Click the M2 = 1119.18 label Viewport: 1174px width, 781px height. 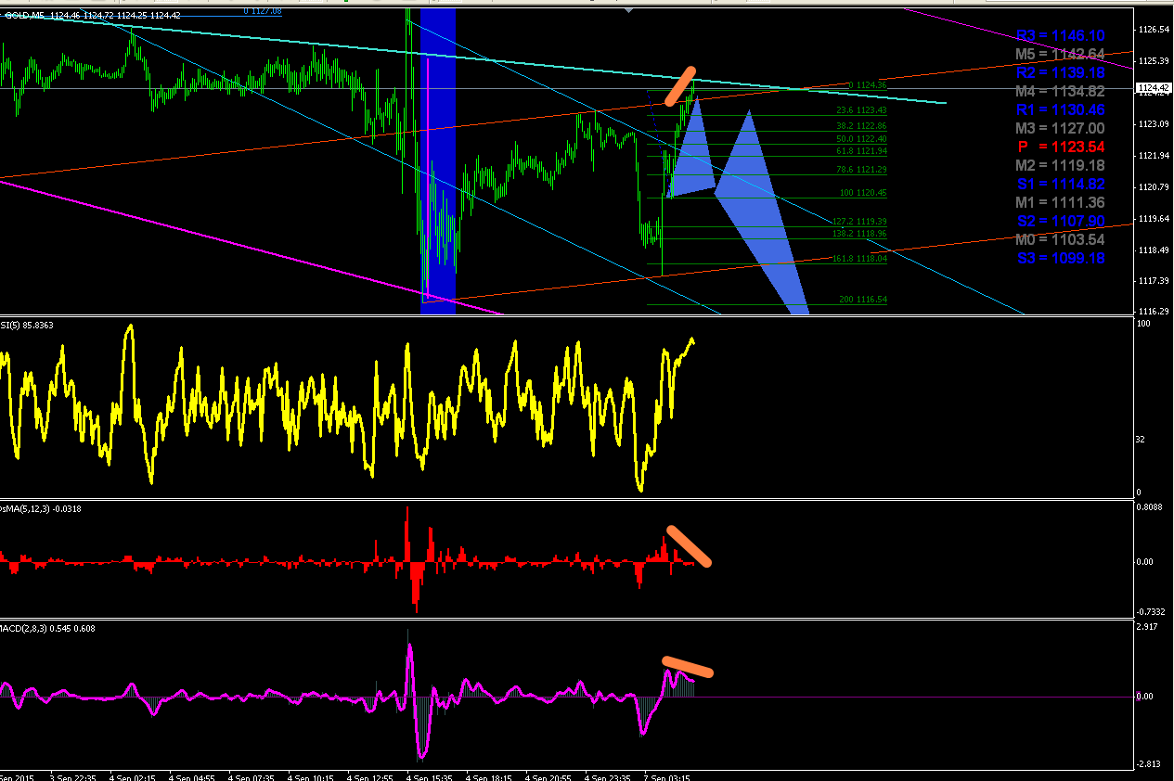click(x=1060, y=165)
